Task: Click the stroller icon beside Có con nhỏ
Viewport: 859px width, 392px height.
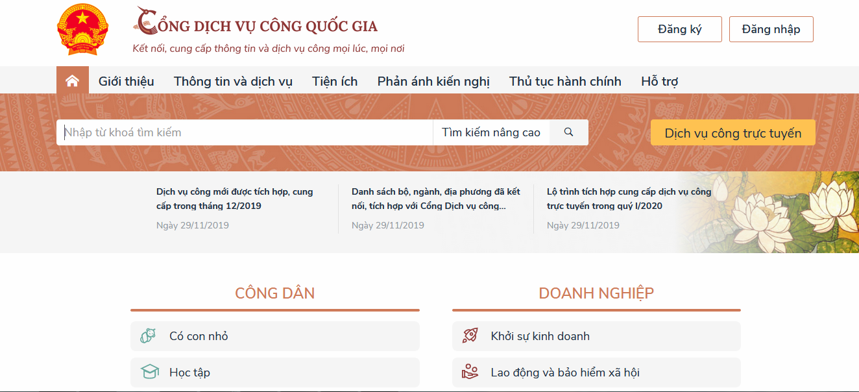Action: (x=149, y=336)
